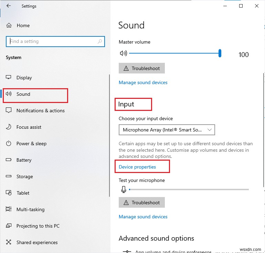Go to Notifications & actions
The image size is (265, 253).
40,111
